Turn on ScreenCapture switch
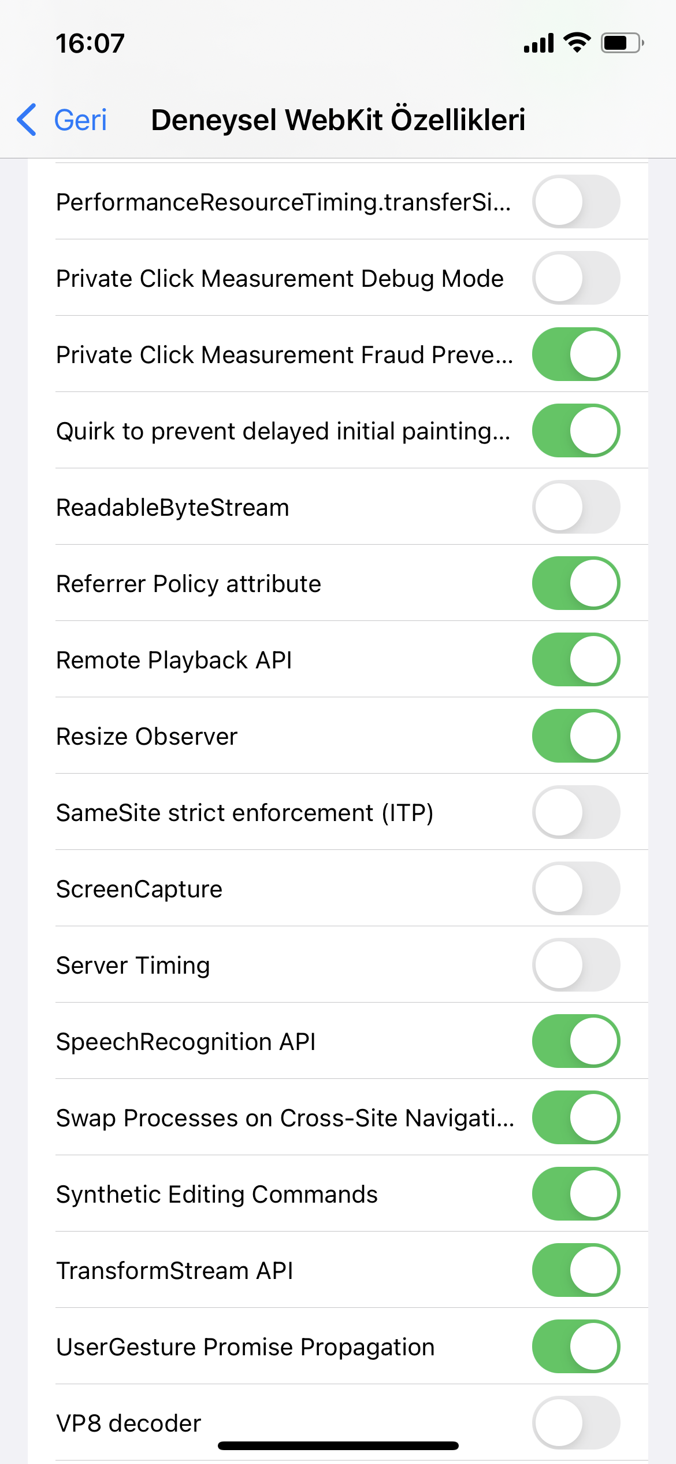This screenshot has width=676, height=1464. (x=576, y=889)
